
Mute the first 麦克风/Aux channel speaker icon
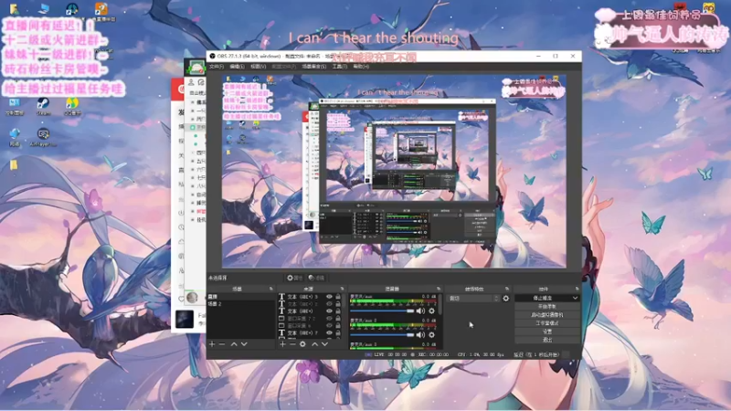[x=420, y=311]
